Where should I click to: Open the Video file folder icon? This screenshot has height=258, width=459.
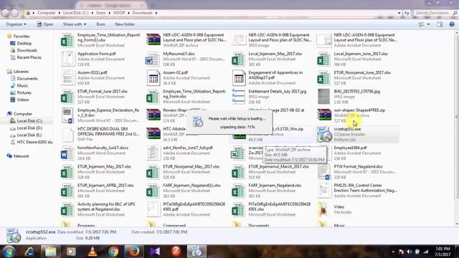pyautogui.click(x=323, y=209)
